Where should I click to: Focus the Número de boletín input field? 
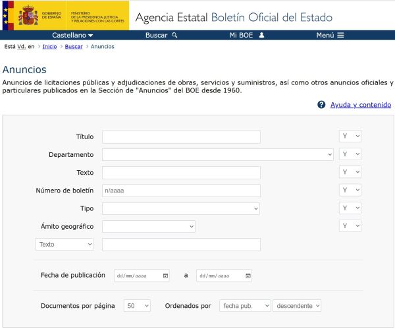[181, 191]
